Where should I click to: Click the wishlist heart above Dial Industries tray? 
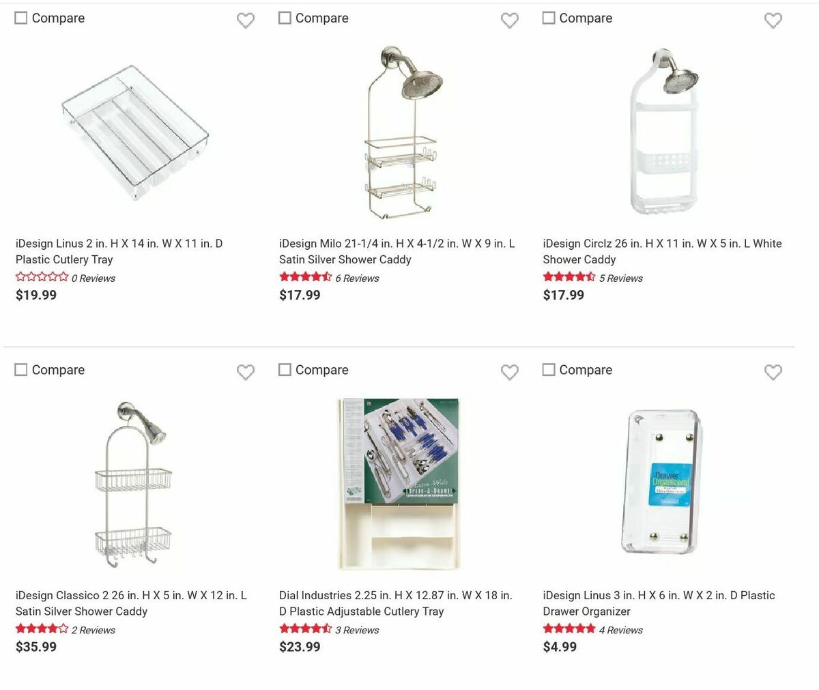coord(509,373)
